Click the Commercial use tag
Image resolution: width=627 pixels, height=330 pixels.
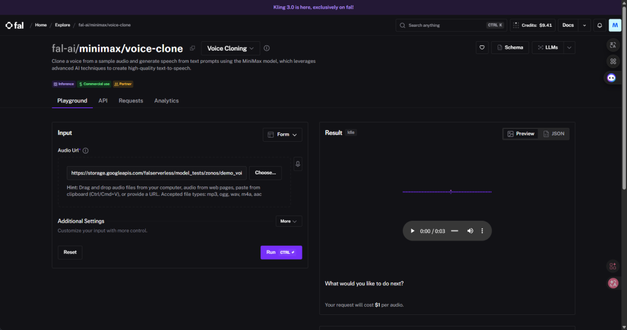pyautogui.click(x=94, y=84)
